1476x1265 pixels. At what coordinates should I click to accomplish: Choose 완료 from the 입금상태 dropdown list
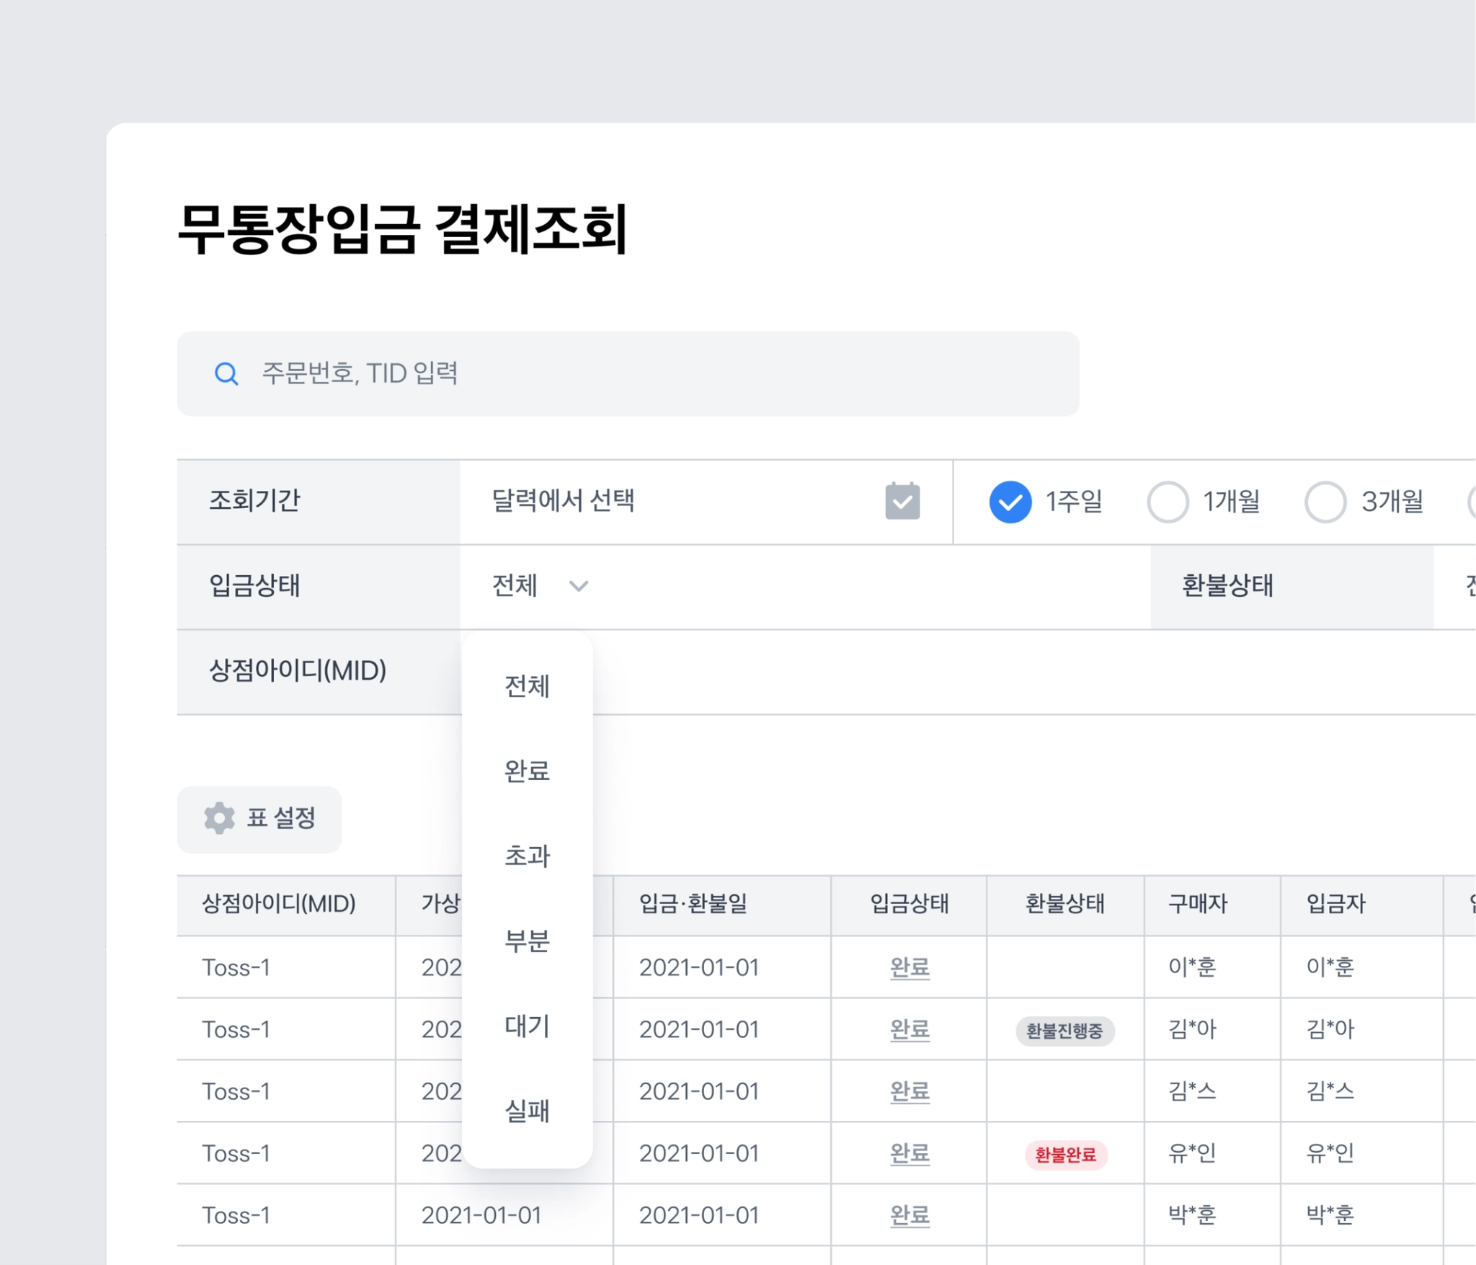[527, 771]
